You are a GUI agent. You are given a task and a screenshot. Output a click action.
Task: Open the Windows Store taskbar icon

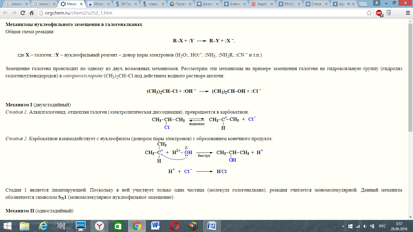coord(118,226)
